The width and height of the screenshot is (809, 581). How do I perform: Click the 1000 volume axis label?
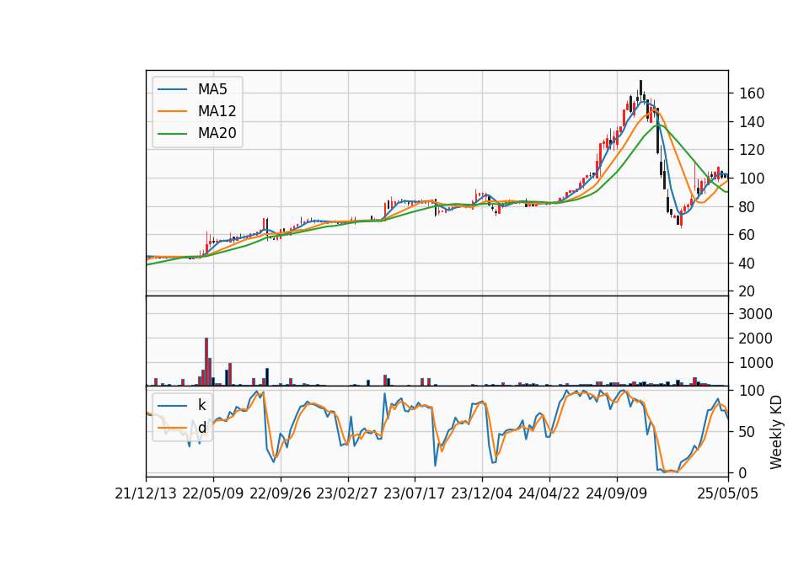tap(756, 363)
